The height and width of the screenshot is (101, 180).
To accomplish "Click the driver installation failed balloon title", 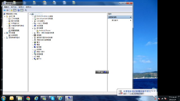I will pos(137,91).
